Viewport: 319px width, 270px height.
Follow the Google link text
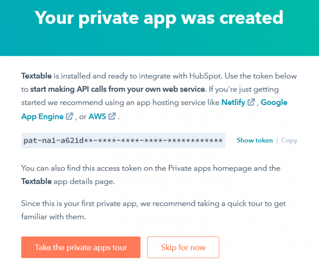pos(274,102)
